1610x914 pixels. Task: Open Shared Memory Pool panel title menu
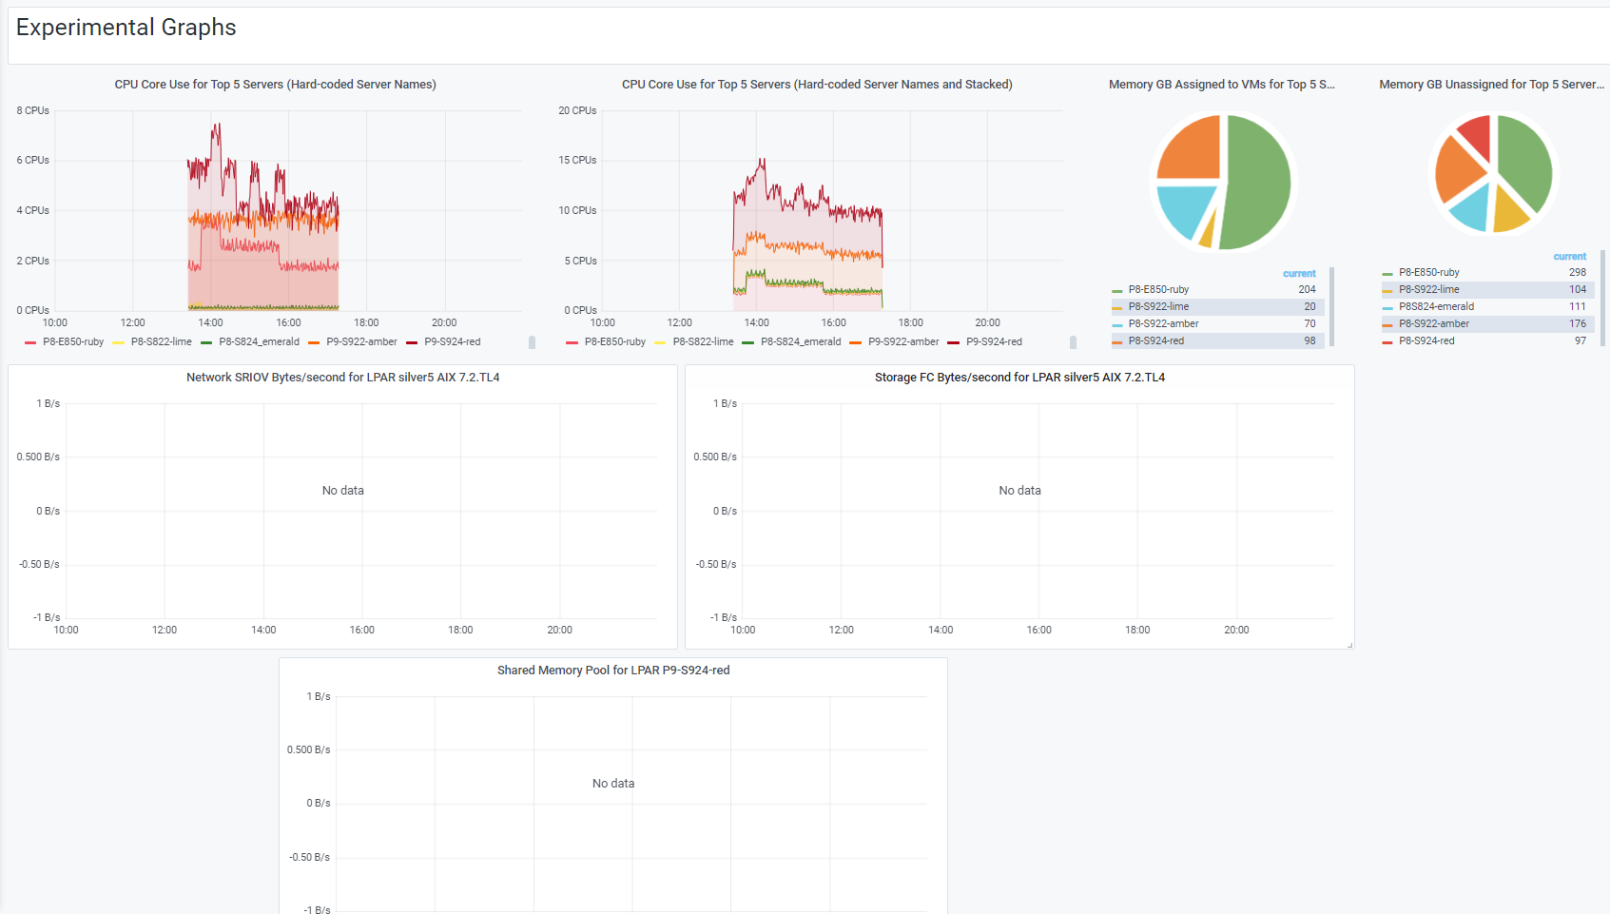613,671
